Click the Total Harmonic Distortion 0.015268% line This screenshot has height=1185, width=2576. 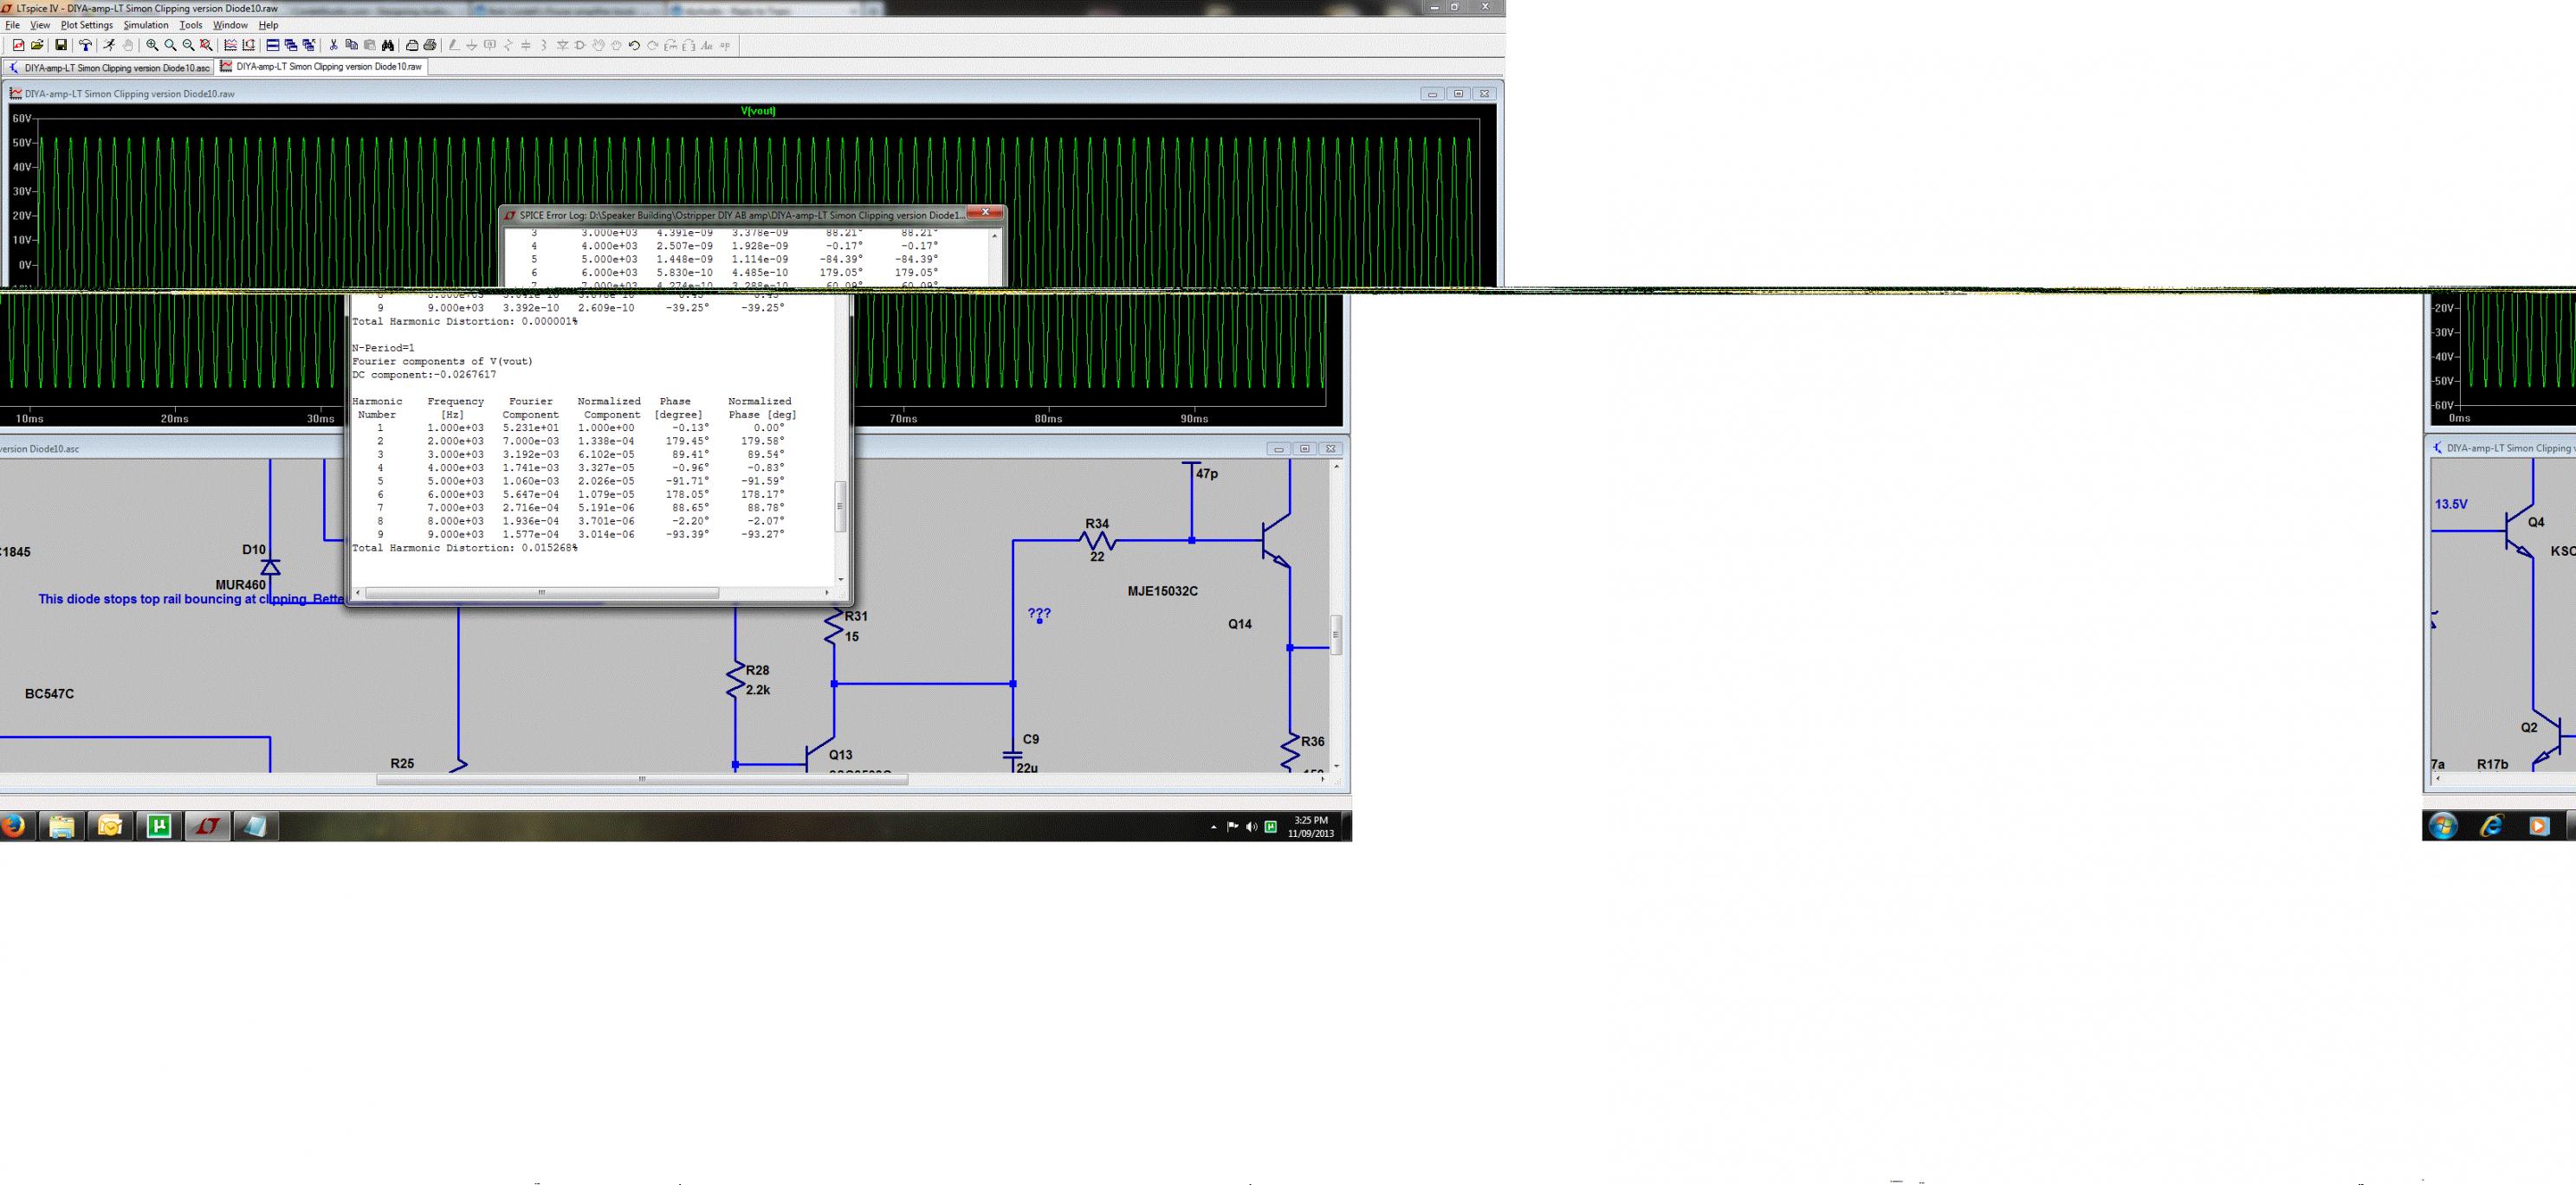coord(465,549)
